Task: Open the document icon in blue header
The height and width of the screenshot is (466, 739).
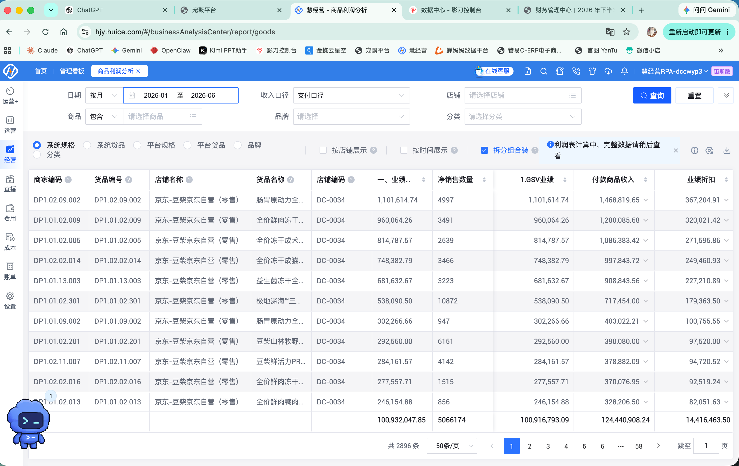Action: [x=527, y=71]
